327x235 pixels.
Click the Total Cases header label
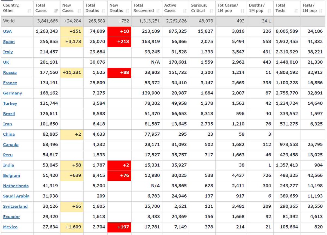pos(41,8)
